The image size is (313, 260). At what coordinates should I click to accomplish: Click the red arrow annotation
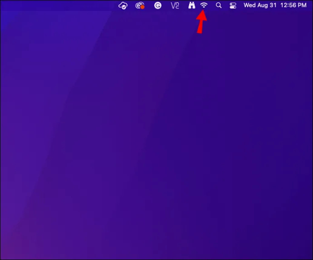(201, 21)
